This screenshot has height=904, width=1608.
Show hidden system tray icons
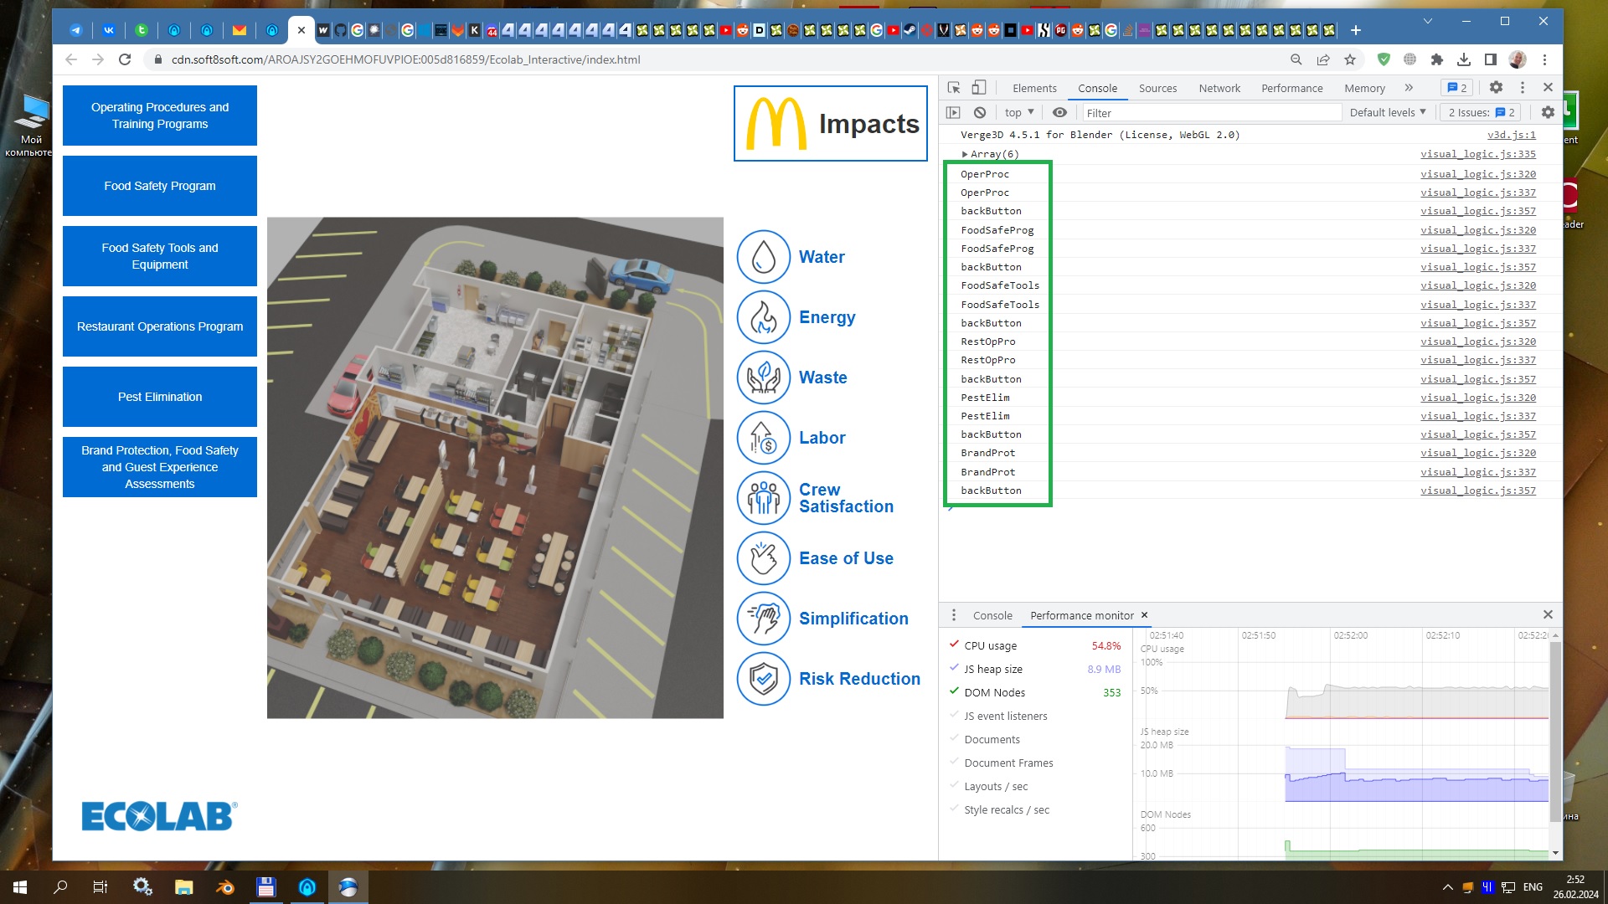(1447, 887)
